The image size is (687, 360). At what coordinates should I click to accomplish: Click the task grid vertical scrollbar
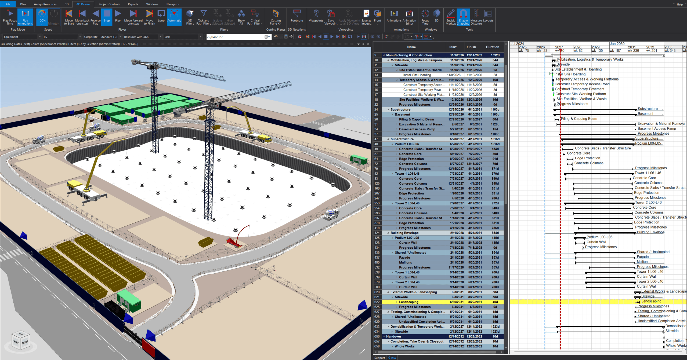pos(506,134)
